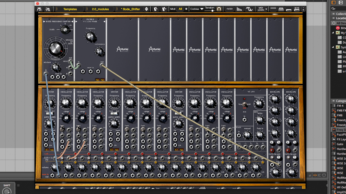This screenshot has width=346, height=194.
Task: Open the Cables dropdown menu
Action: pos(197,9)
